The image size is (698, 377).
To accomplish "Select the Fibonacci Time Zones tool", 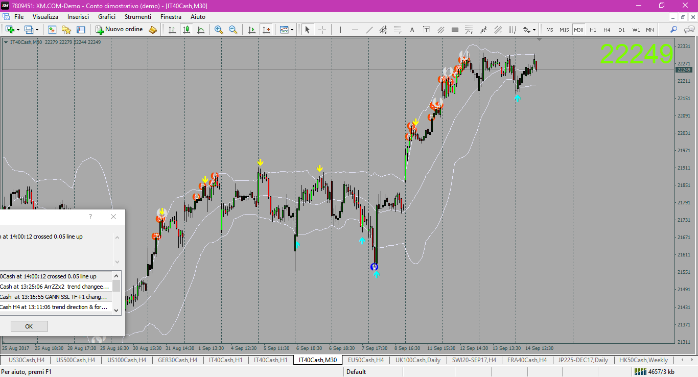I will [512, 30].
